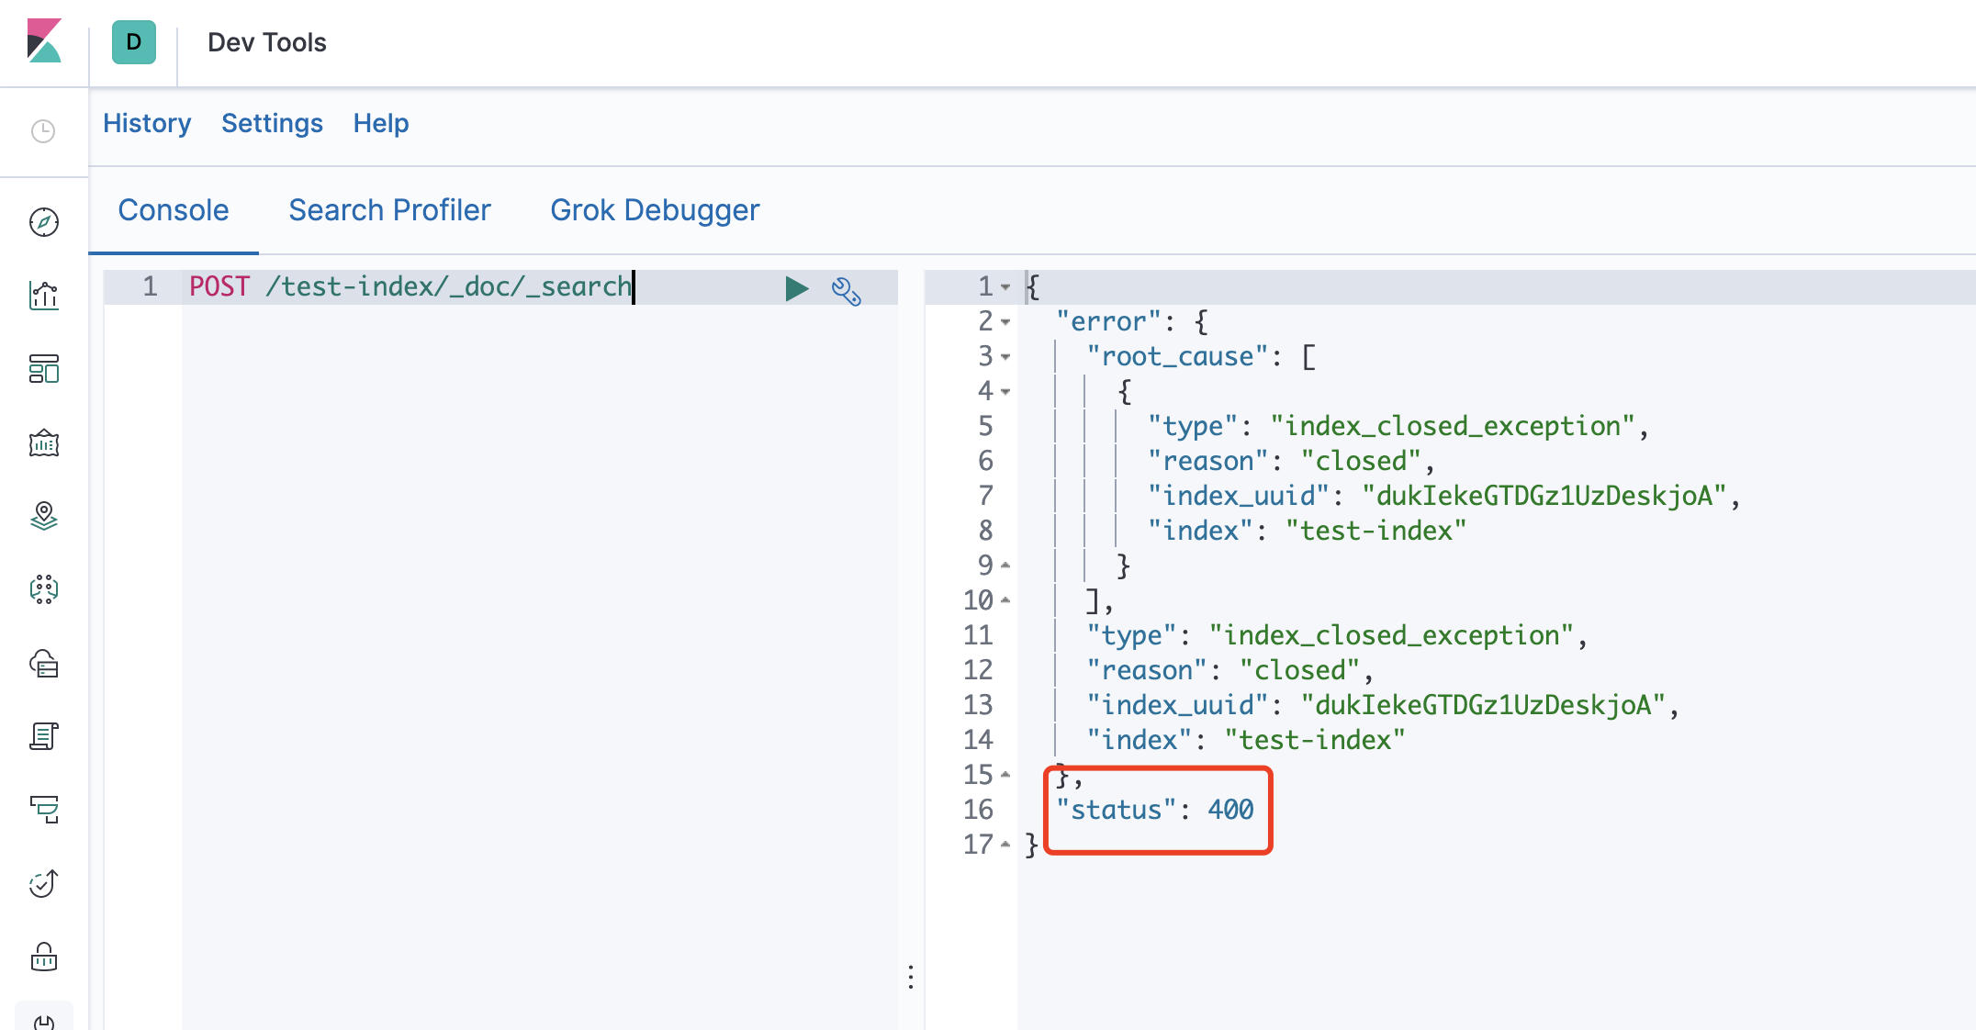Expand line 2 error object node
Image resolution: width=1976 pixels, height=1030 pixels.
click(1007, 321)
